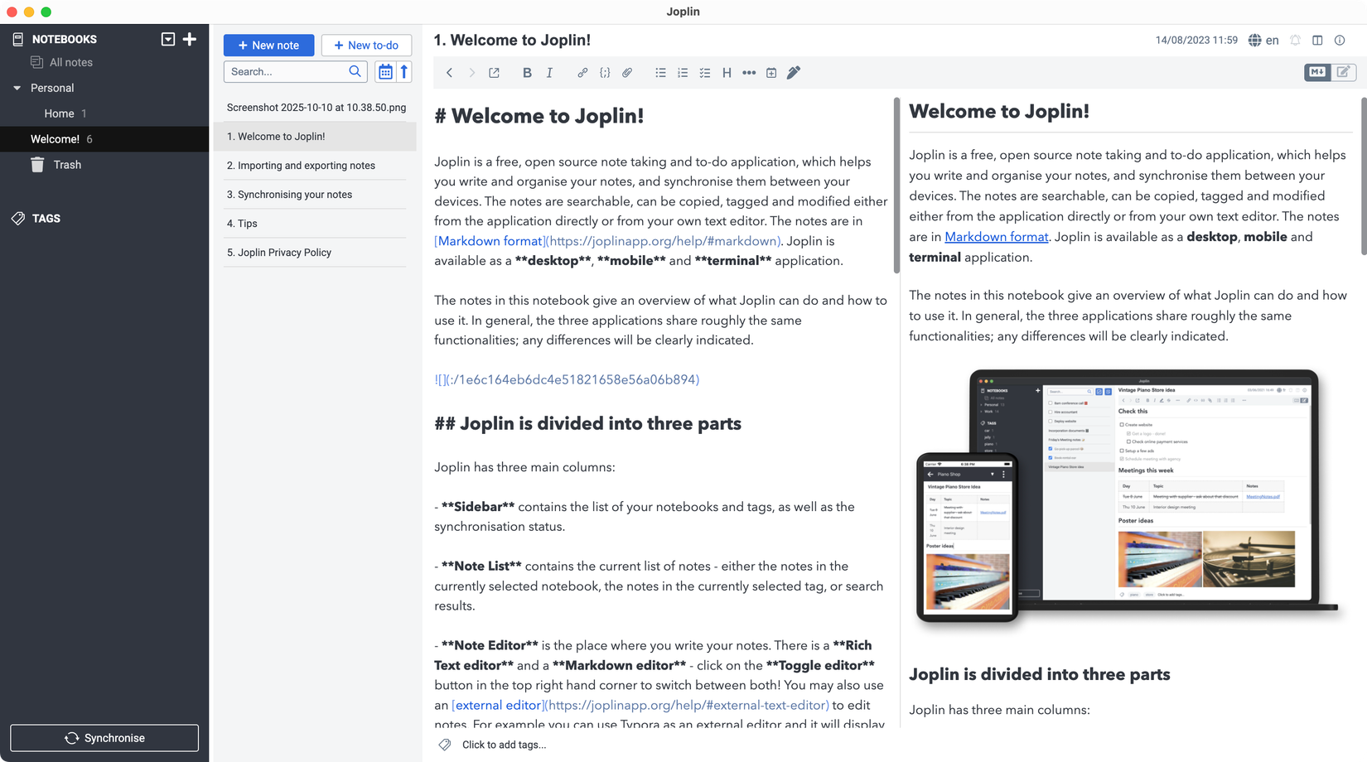1367x762 pixels.
Task: Set an alarm for this note
Action: pos(1294,40)
